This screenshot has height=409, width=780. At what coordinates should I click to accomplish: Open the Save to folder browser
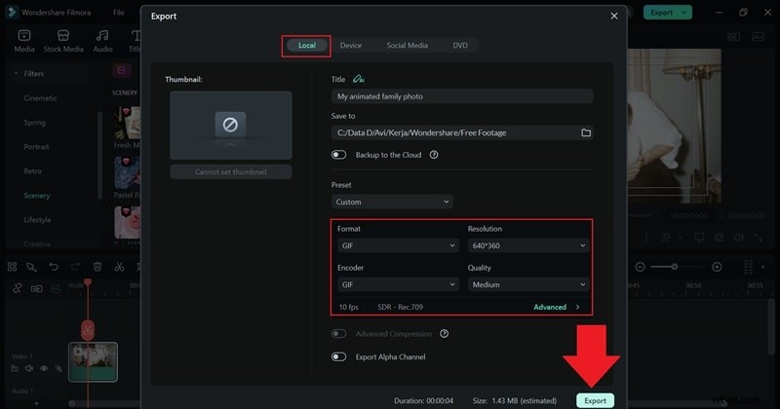point(586,132)
